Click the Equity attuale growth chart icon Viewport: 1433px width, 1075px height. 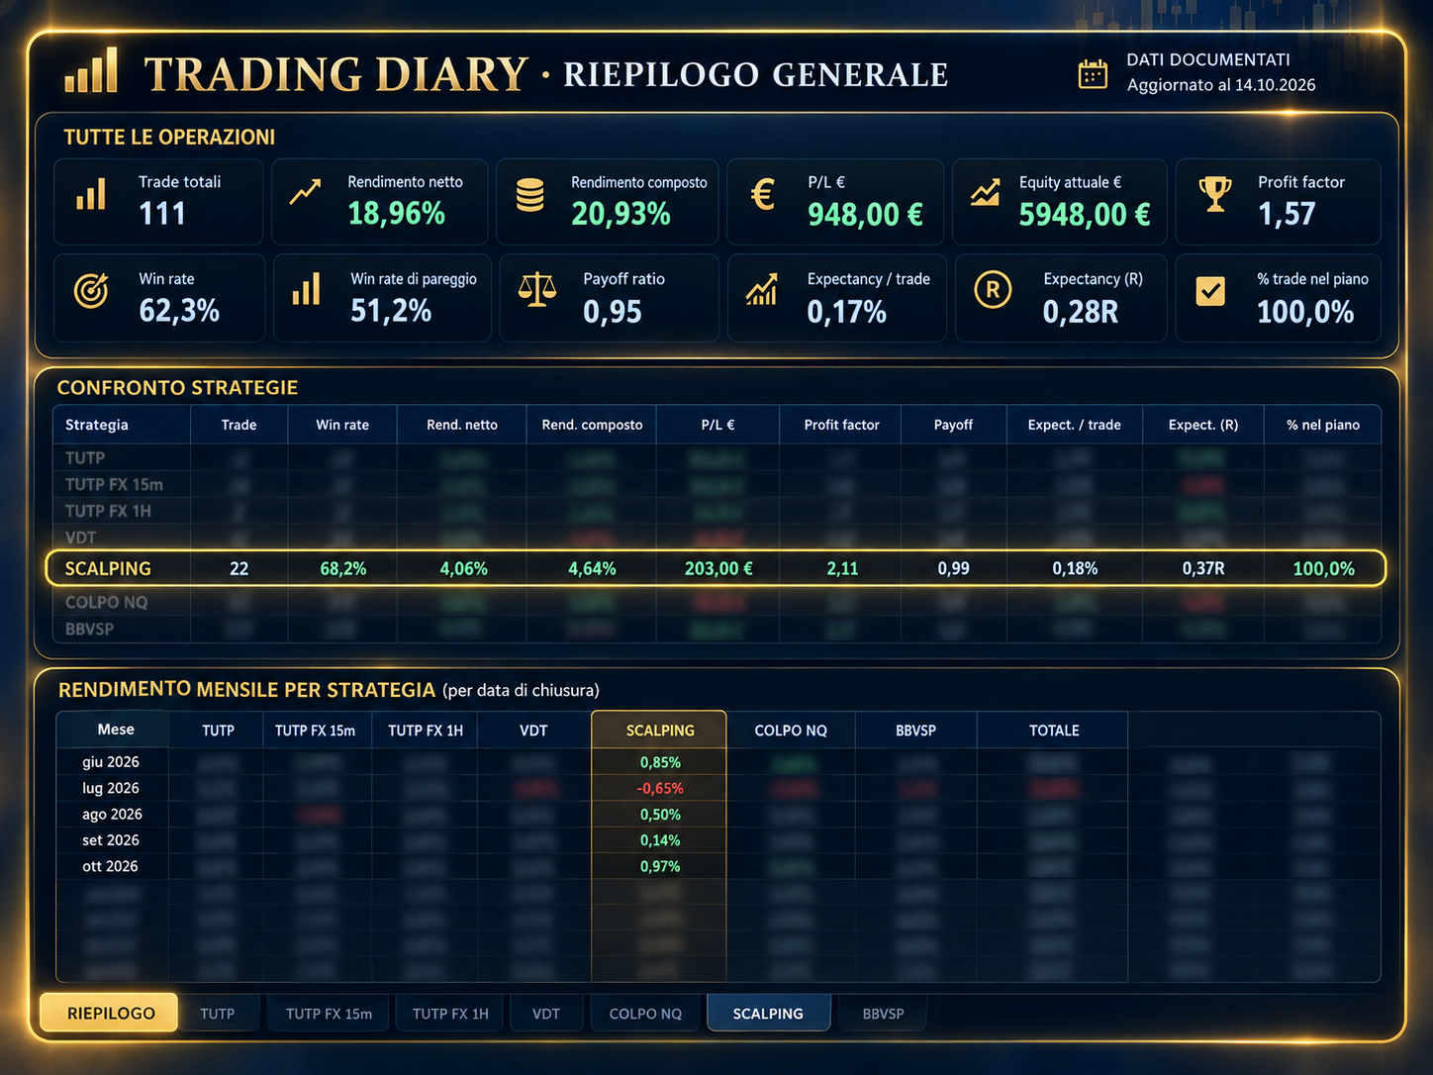pyautogui.click(x=985, y=193)
